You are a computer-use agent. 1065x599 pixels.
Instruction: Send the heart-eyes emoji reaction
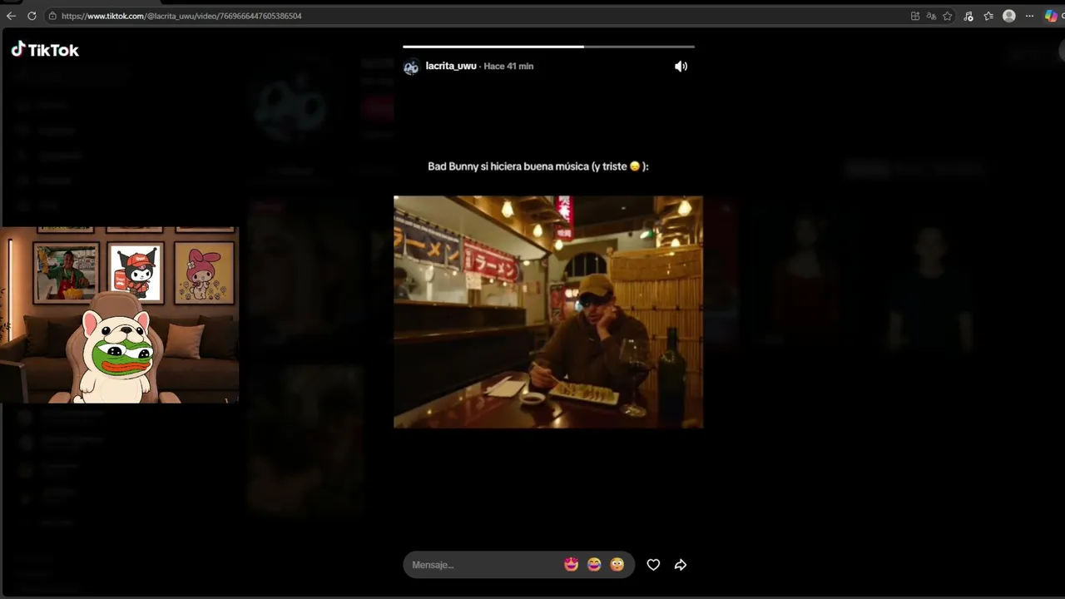pyautogui.click(x=571, y=565)
